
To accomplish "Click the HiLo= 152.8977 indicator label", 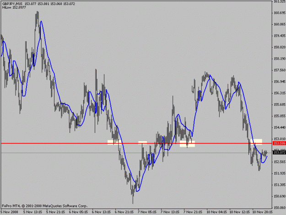I will point(14,8).
